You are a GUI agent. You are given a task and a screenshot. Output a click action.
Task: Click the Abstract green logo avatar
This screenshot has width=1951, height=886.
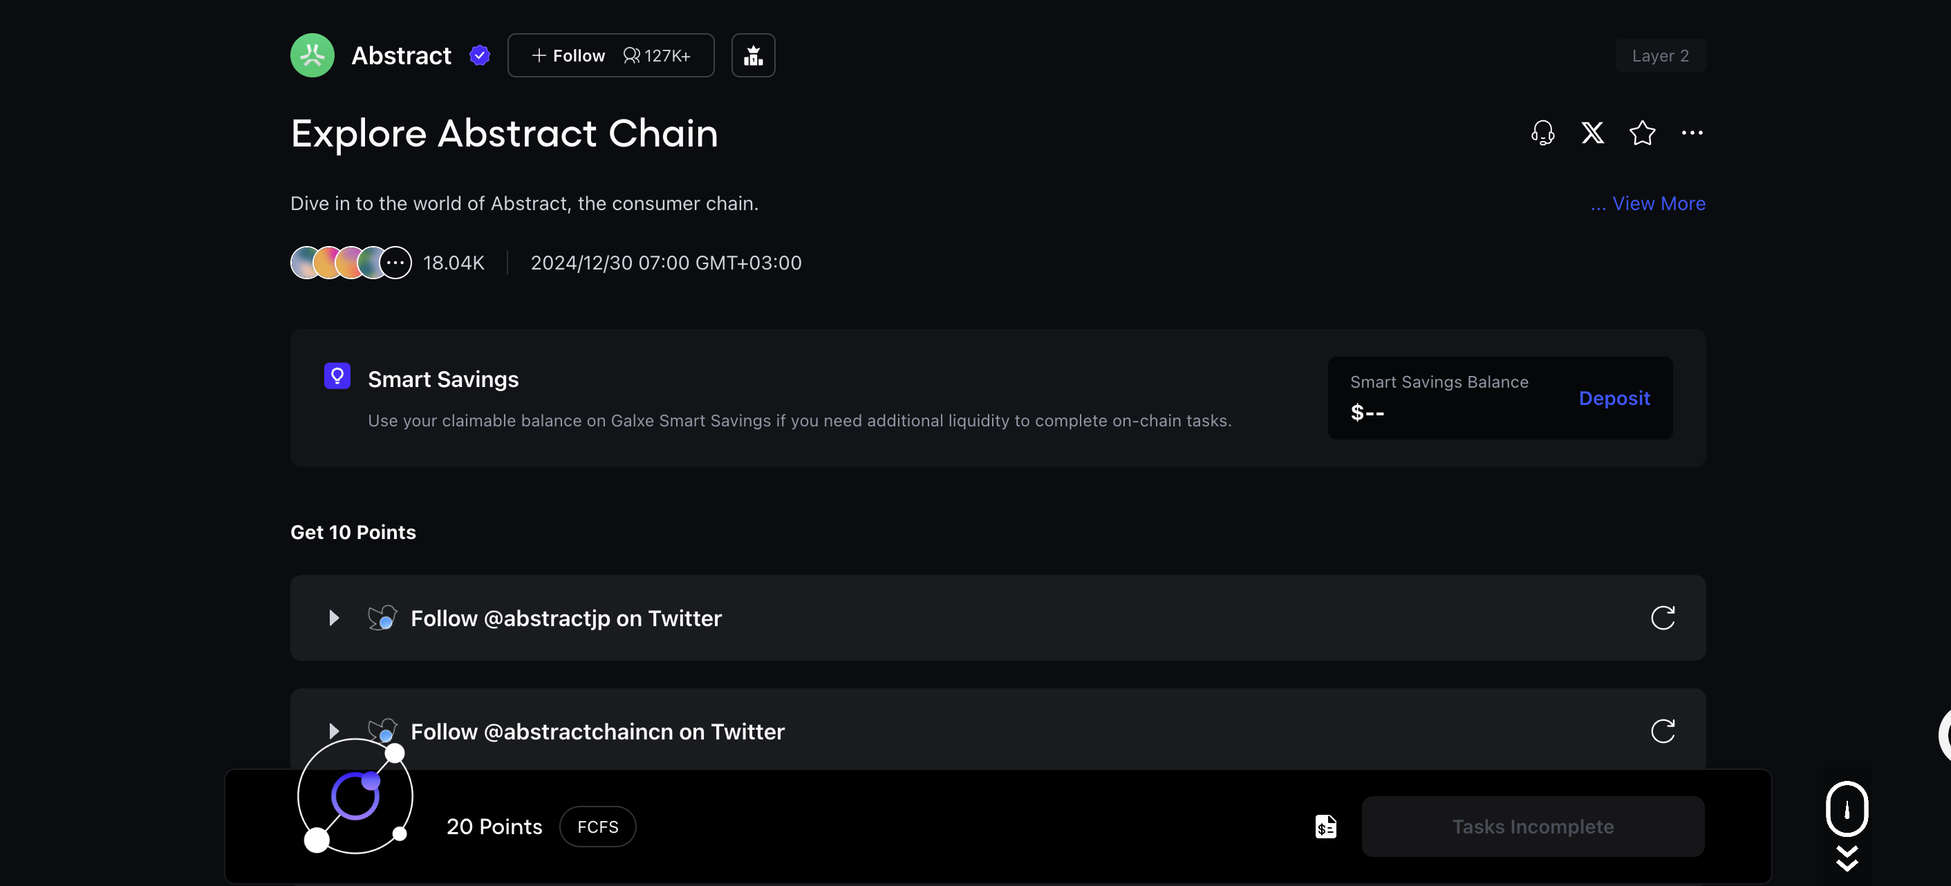pos(312,55)
